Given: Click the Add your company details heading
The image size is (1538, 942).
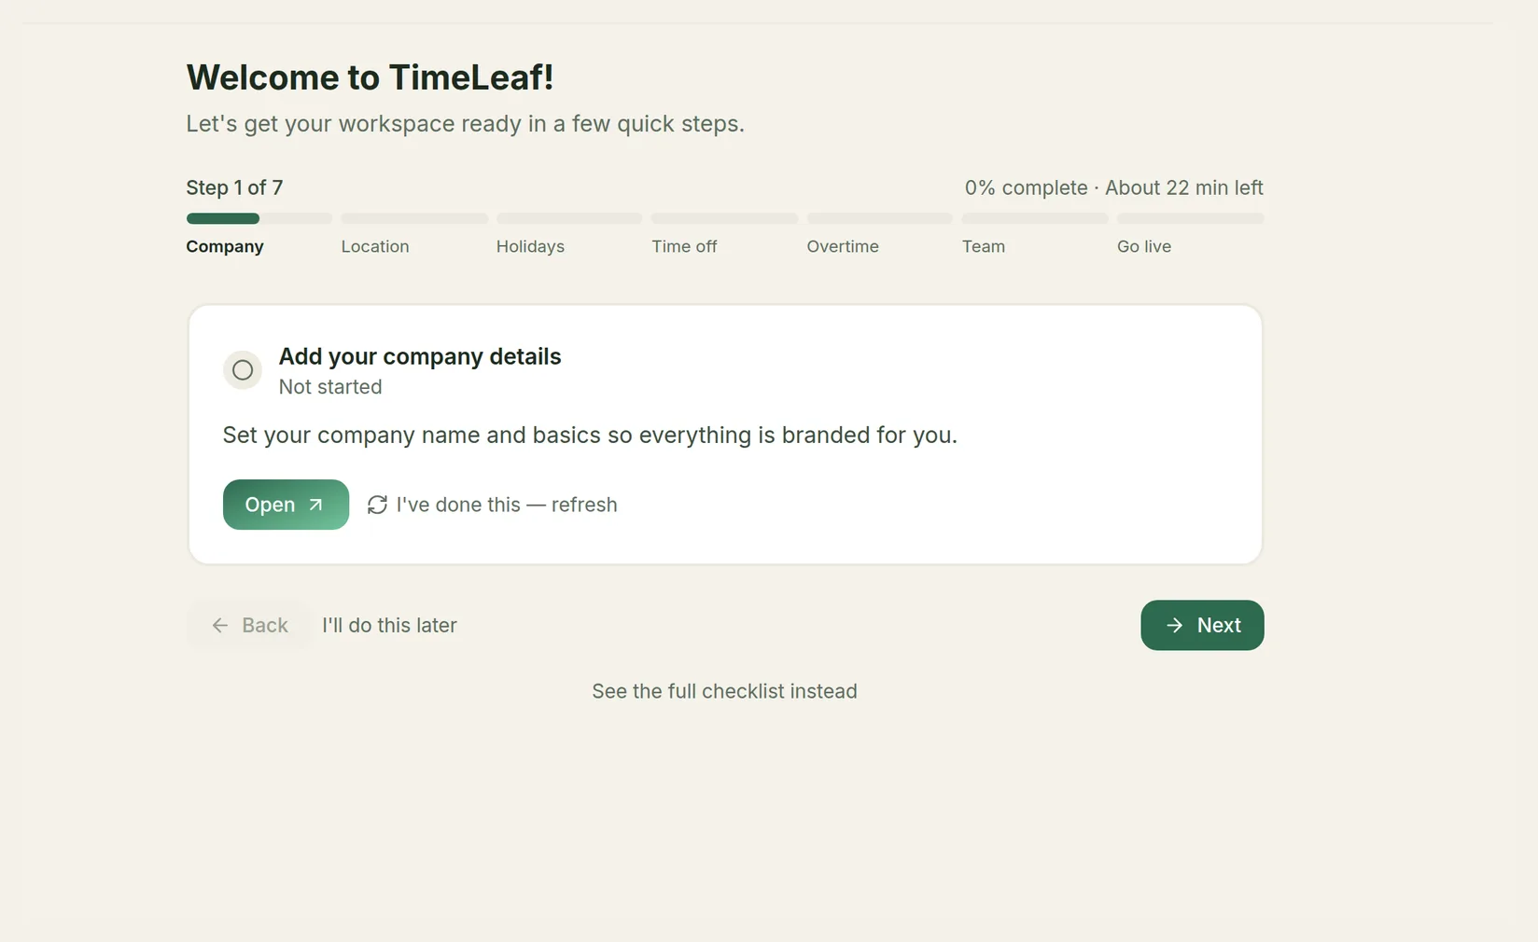Looking at the screenshot, I should coord(420,356).
